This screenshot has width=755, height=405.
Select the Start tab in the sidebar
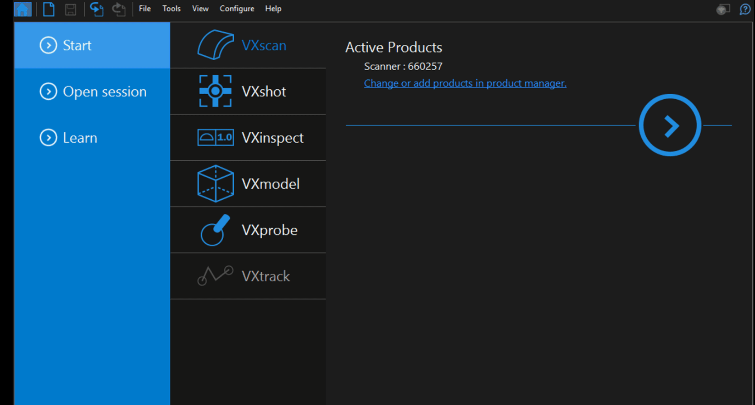(92, 45)
